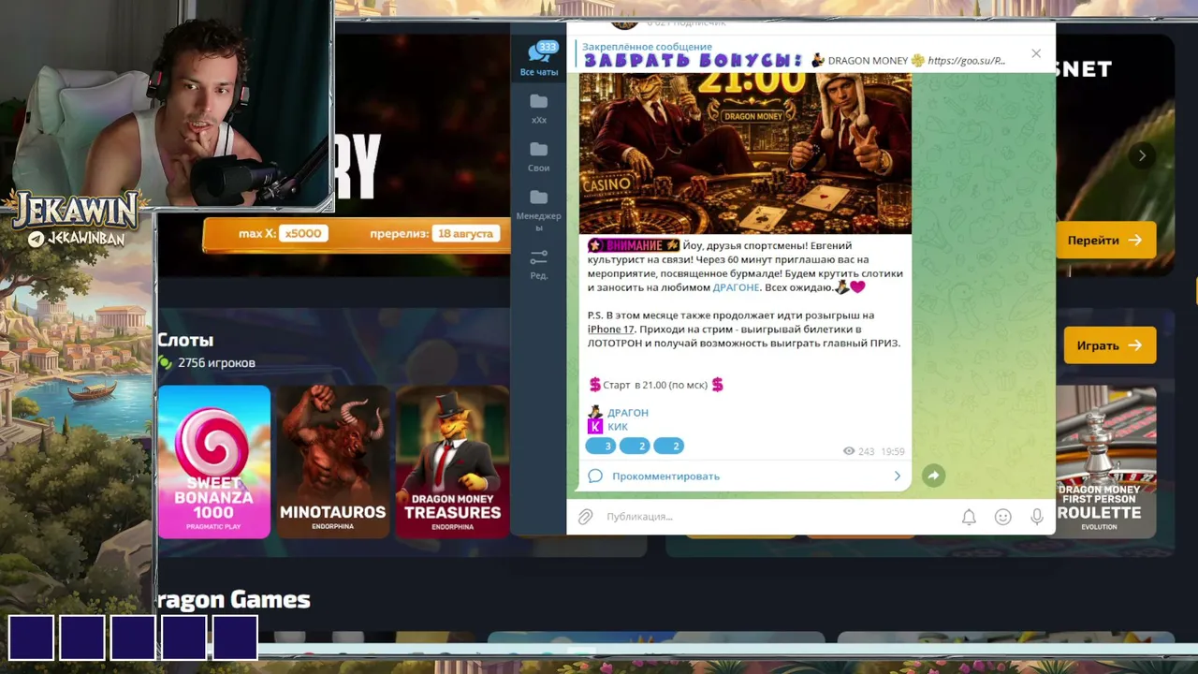The width and height of the screenshot is (1198, 674).
Task: Click the purple K Kick icon
Action: (595, 427)
